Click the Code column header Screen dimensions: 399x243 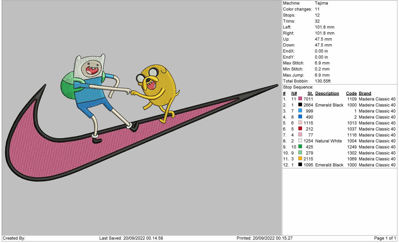(351, 93)
